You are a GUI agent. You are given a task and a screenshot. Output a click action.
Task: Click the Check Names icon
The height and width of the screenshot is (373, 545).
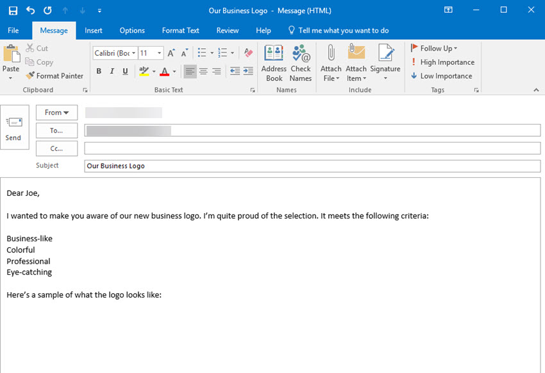[300, 64]
